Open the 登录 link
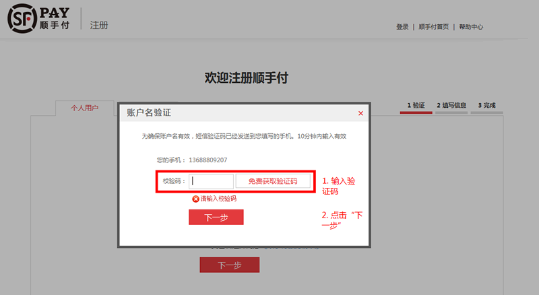539x295 pixels. pyautogui.click(x=402, y=27)
